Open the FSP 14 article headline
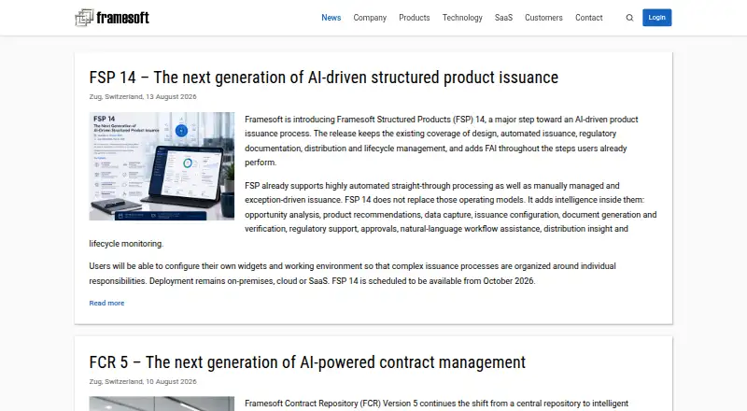This screenshot has height=411, width=747. (x=323, y=78)
